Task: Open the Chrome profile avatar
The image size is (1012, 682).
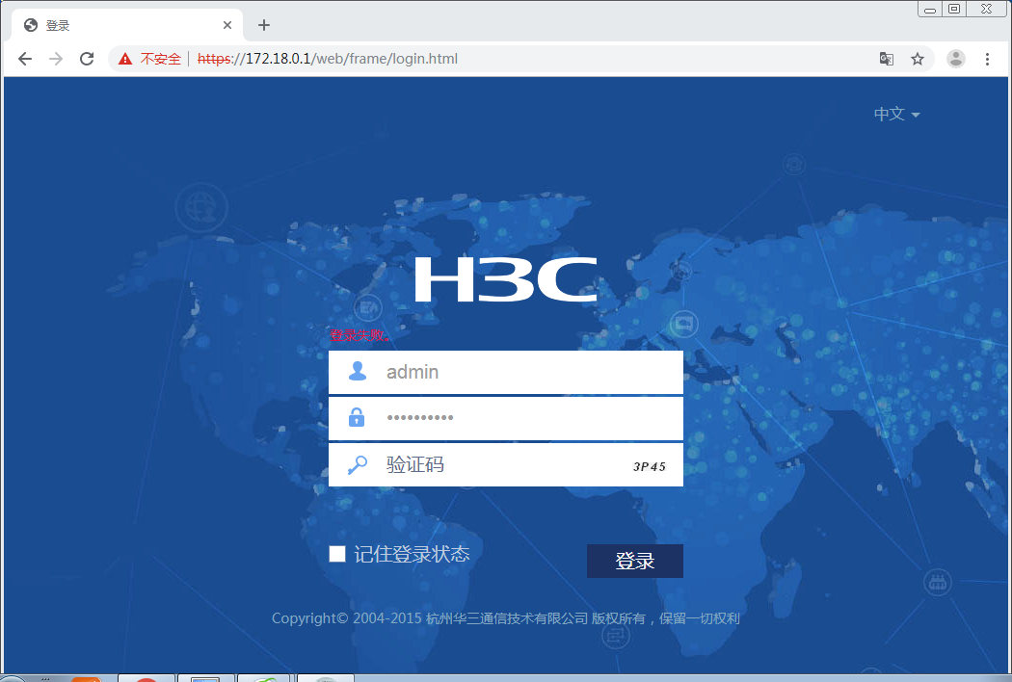Action: pos(955,59)
